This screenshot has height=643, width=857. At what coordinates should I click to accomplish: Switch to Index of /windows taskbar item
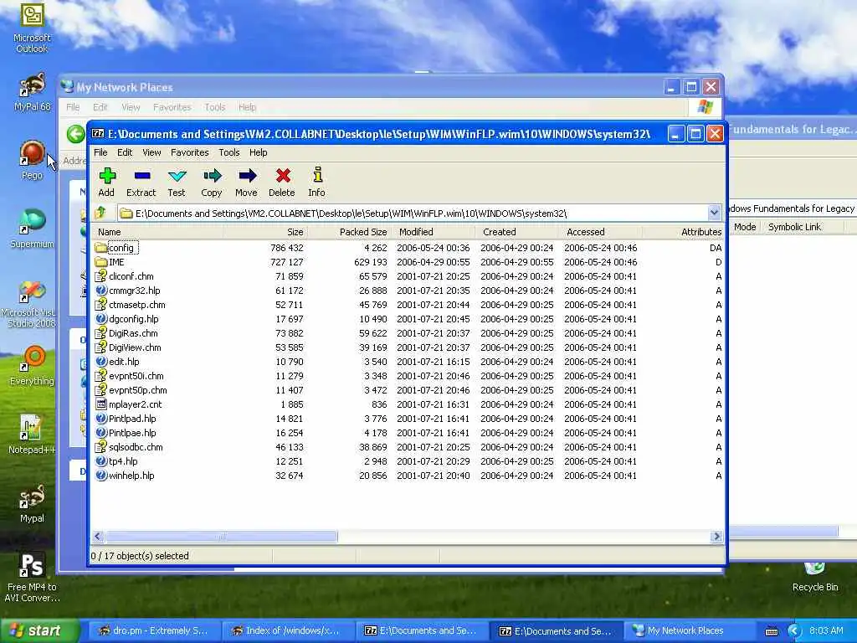point(287,630)
